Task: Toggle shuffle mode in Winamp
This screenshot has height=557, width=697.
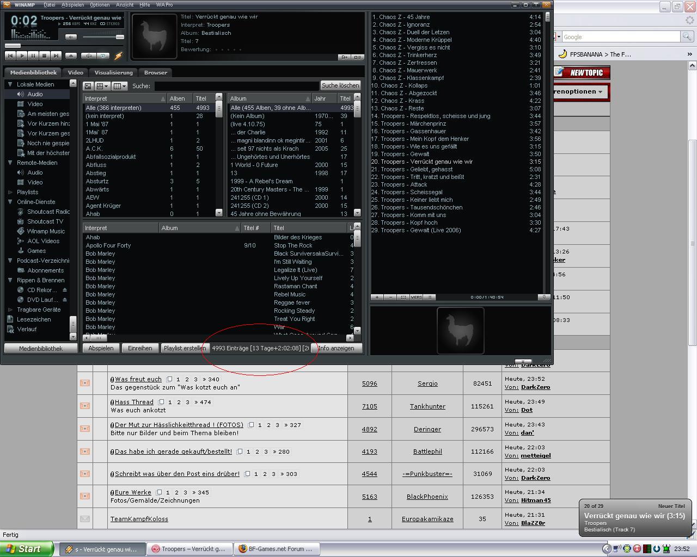Action: 88,55
